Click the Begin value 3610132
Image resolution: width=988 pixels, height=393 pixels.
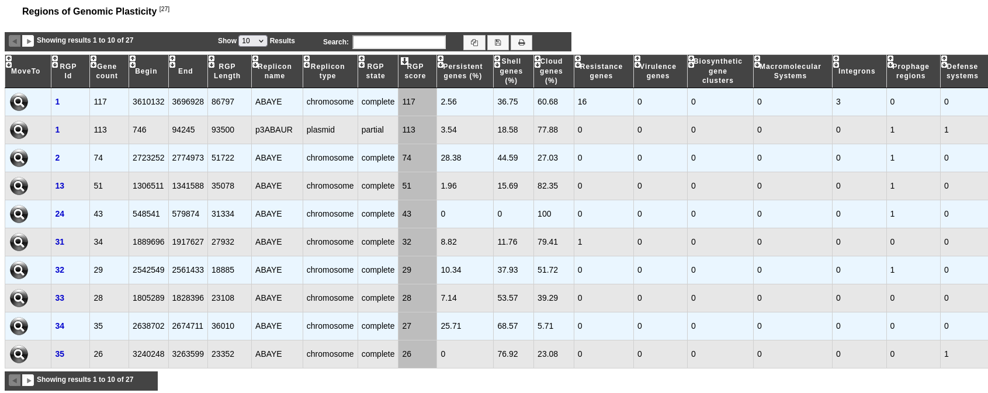coord(148,102)
